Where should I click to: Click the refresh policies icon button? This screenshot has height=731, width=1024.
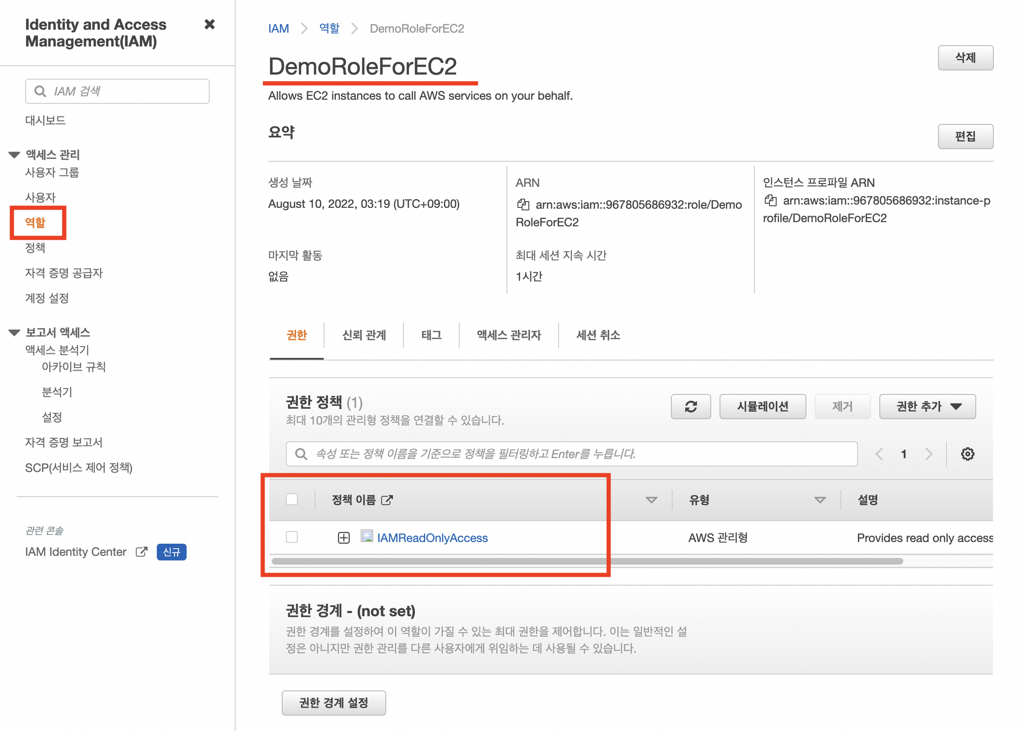[690, 406]
